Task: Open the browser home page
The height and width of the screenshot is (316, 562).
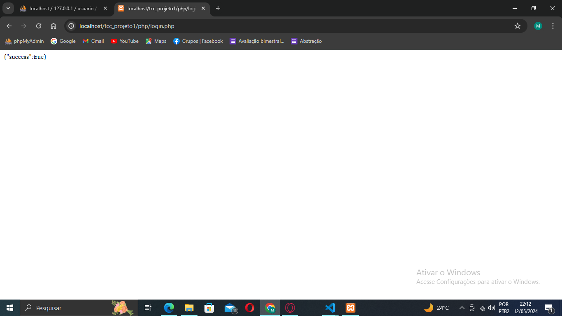Action: 53,26
